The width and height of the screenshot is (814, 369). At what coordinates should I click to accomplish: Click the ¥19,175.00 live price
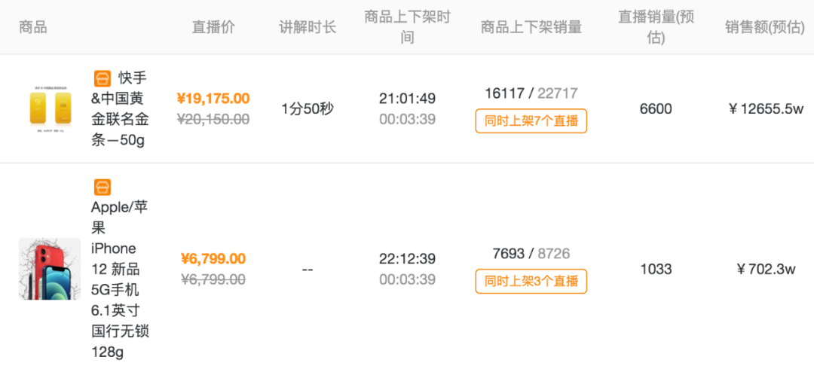click(213, 98)
